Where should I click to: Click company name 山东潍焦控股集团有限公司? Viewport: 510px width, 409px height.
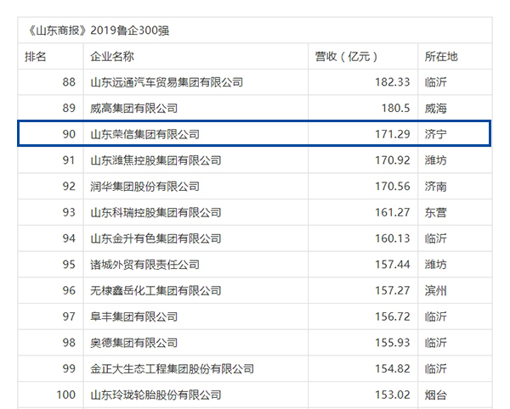point(156,160)
